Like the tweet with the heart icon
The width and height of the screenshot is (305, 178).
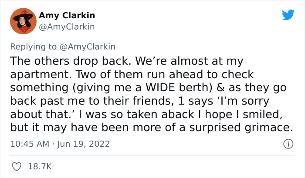click(17, 167)
